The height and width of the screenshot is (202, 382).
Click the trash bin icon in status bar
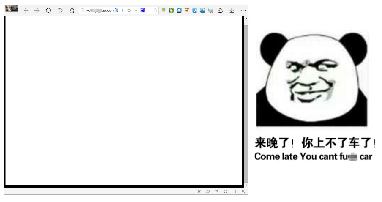click(x=217, y=191)
